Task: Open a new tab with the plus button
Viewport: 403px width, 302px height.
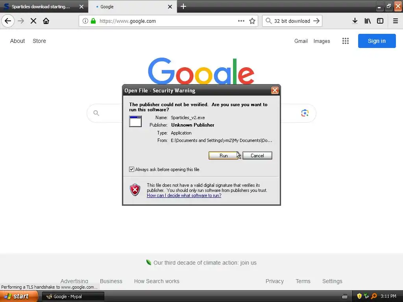Action: [183, 6]
